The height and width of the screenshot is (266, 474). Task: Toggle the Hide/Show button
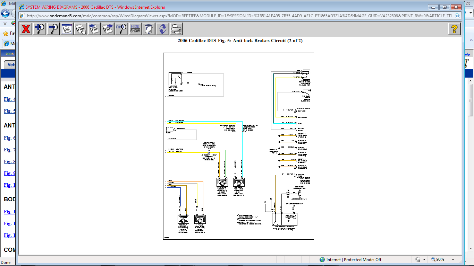point(135,29)
